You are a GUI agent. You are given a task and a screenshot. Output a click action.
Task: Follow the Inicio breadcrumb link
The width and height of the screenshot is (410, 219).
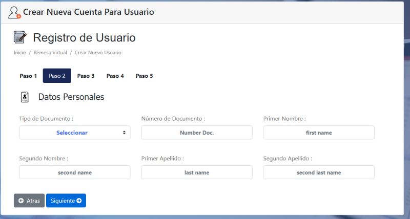(x=20, y=53)
